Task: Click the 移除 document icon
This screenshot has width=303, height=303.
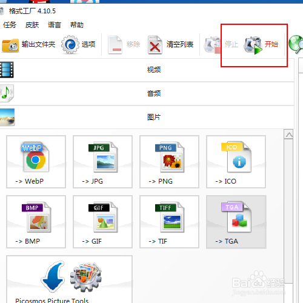Action: click(x=115, y=45)
